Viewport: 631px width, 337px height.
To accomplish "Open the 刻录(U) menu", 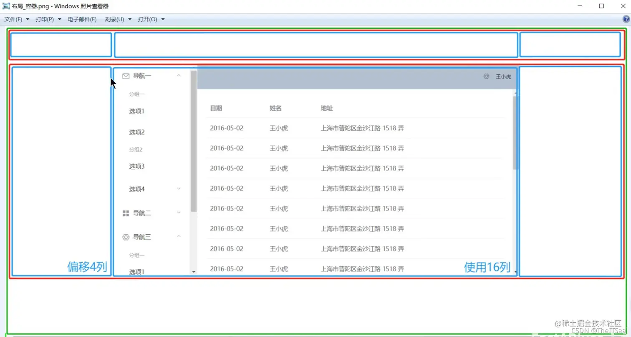I will (x=114, y=19).
